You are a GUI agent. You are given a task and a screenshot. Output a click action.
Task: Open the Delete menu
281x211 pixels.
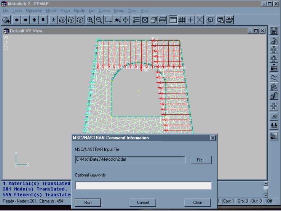104,11
